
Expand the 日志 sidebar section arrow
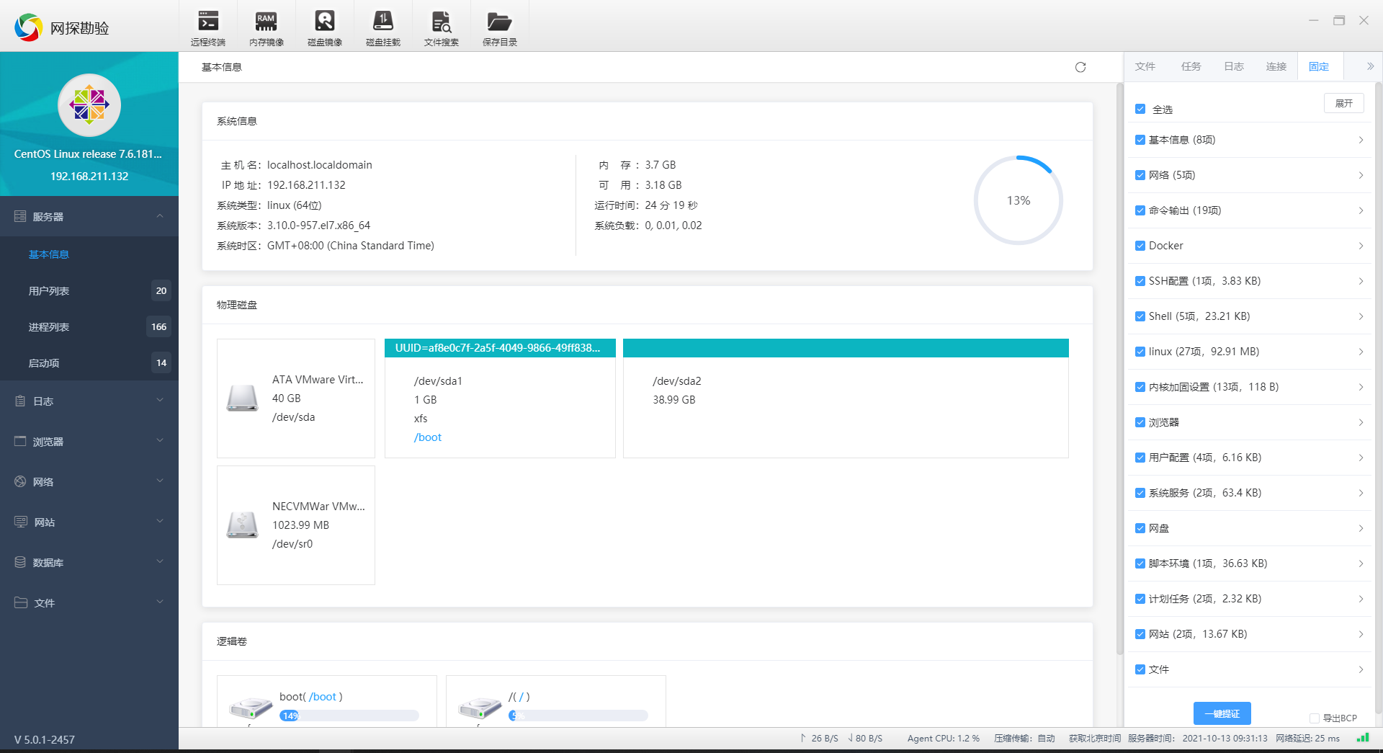pos(160,401)
